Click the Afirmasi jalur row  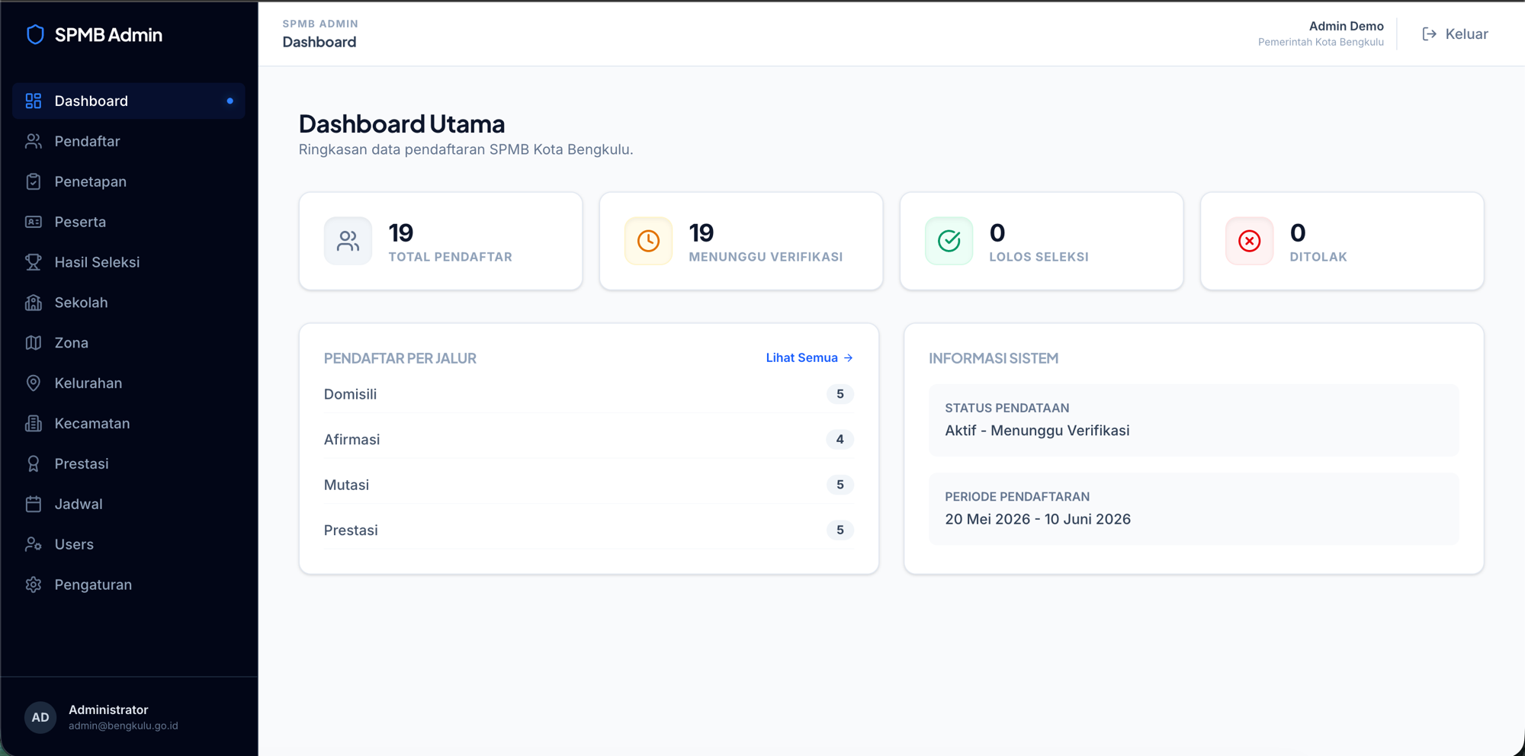coord(589,439)
